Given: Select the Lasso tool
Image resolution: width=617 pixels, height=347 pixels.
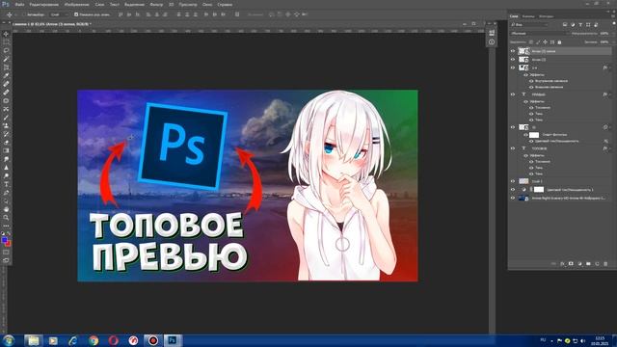Looking at the screenshot, I should pyautogui.click(x=6, y=50).
